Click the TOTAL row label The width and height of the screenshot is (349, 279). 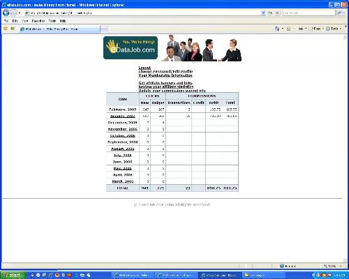coord(123,188)
